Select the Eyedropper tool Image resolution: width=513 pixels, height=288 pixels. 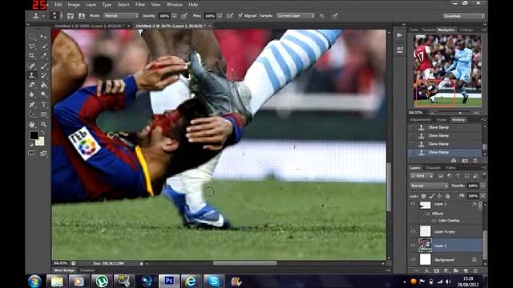pos(43,56)
